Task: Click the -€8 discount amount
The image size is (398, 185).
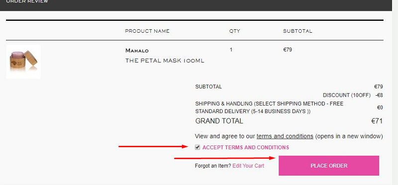Action: (379, 95)
